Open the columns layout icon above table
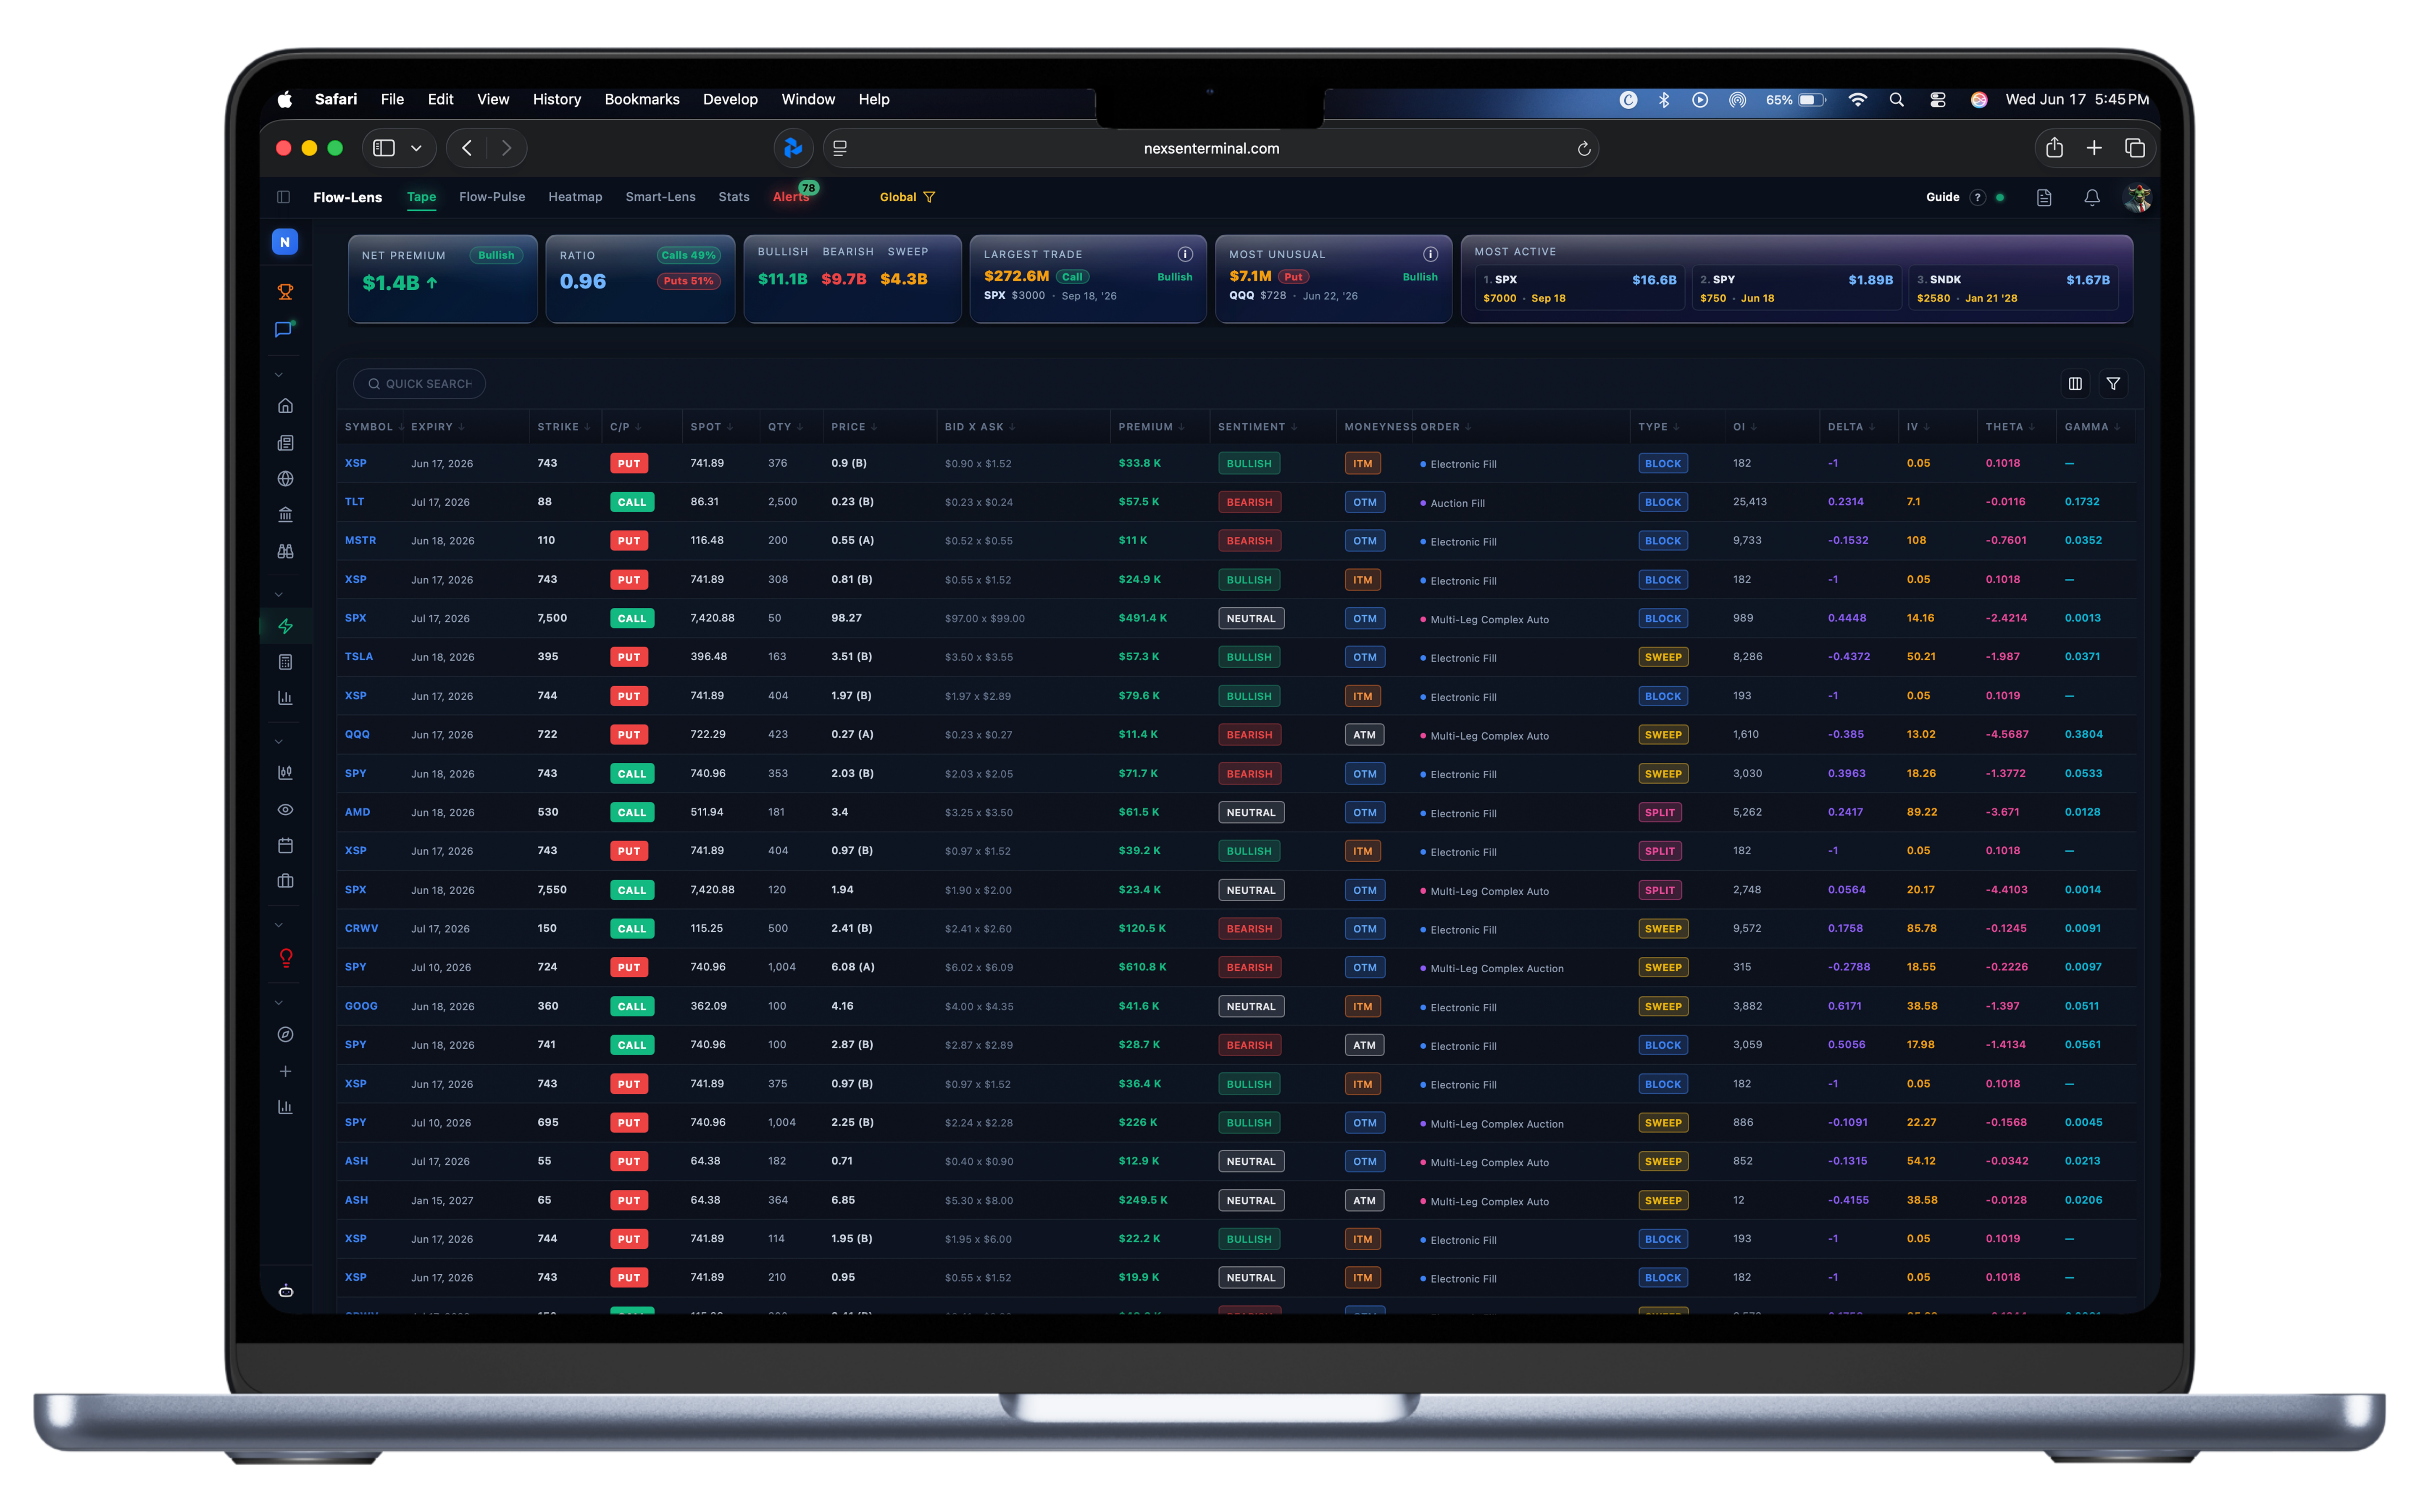The height and width of the screenshot is (1512, 2420). (x=2075, y=384)
